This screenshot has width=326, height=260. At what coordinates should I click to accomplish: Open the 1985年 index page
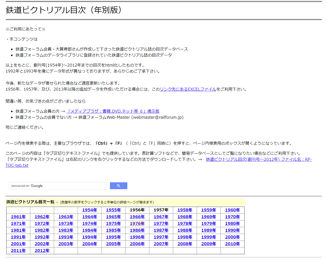coord(114,230)
